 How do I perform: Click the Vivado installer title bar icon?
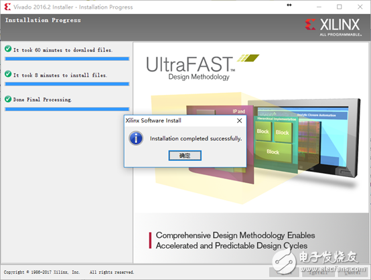7,7
